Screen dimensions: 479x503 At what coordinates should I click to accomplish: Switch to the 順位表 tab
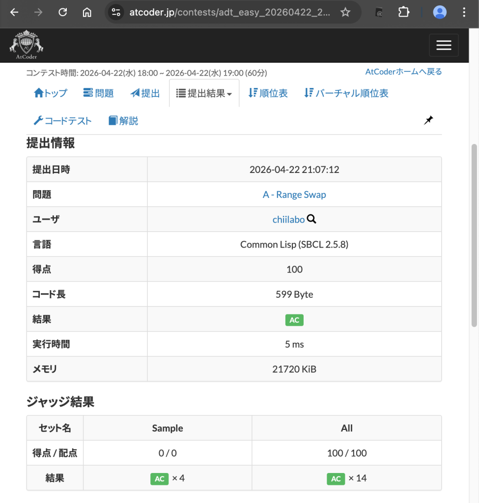268,93
